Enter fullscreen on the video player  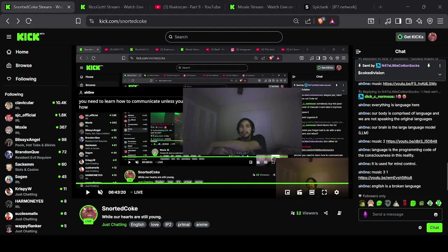point(324,192)
